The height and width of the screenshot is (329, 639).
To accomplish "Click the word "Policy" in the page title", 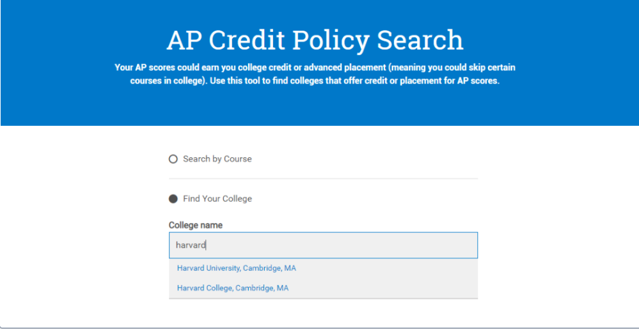I will pyautogui.click(x=332, y=40).
